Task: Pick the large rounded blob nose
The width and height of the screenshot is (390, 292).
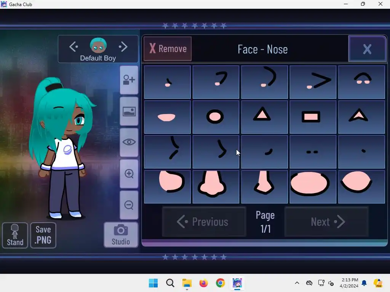Action: (x=168, y=186)
